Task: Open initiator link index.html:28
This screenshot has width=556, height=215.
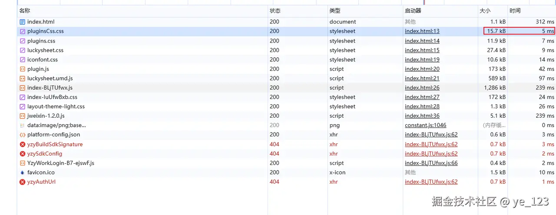Action: tap(422, 106)
